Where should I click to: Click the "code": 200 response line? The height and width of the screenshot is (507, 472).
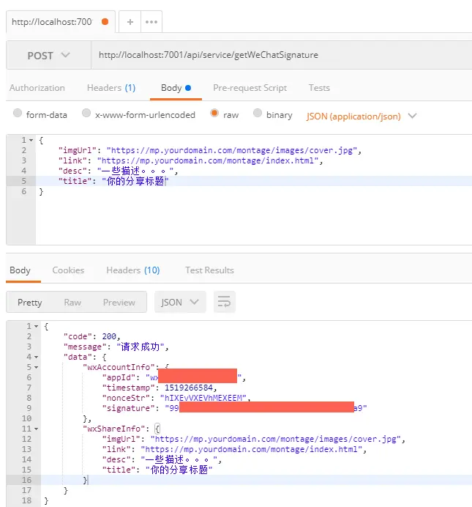point(92,336)
